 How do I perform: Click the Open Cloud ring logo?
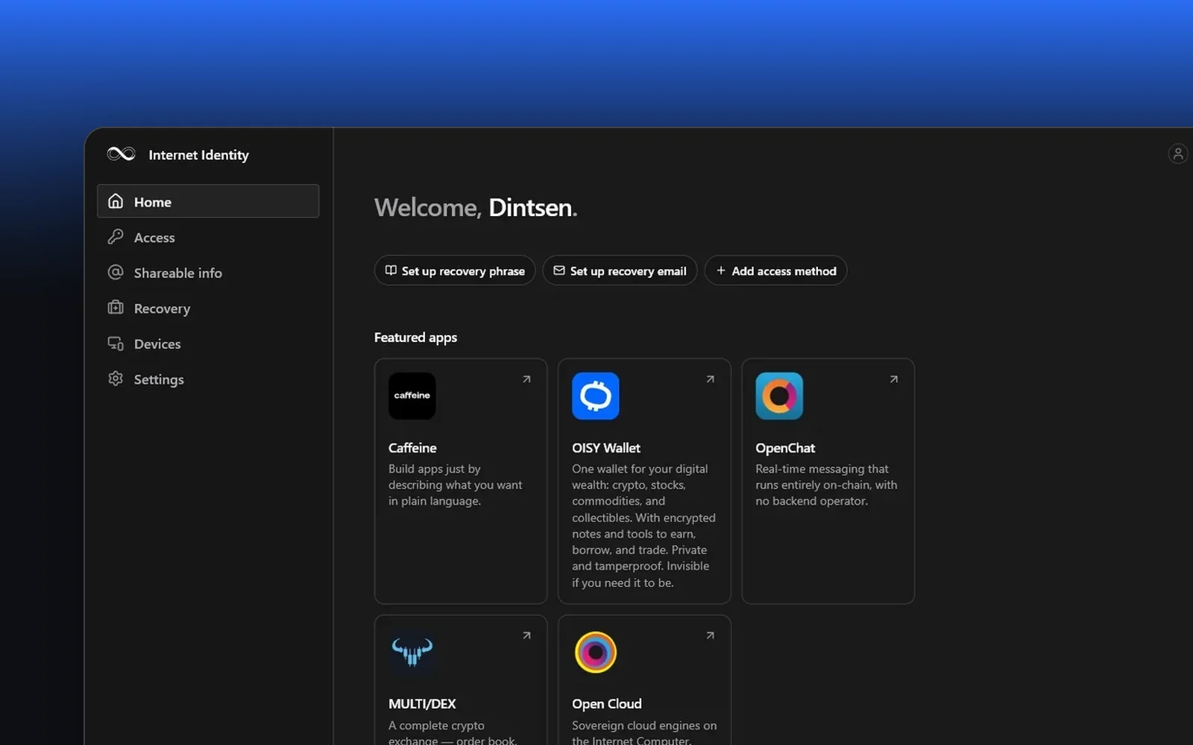point(596,652)
